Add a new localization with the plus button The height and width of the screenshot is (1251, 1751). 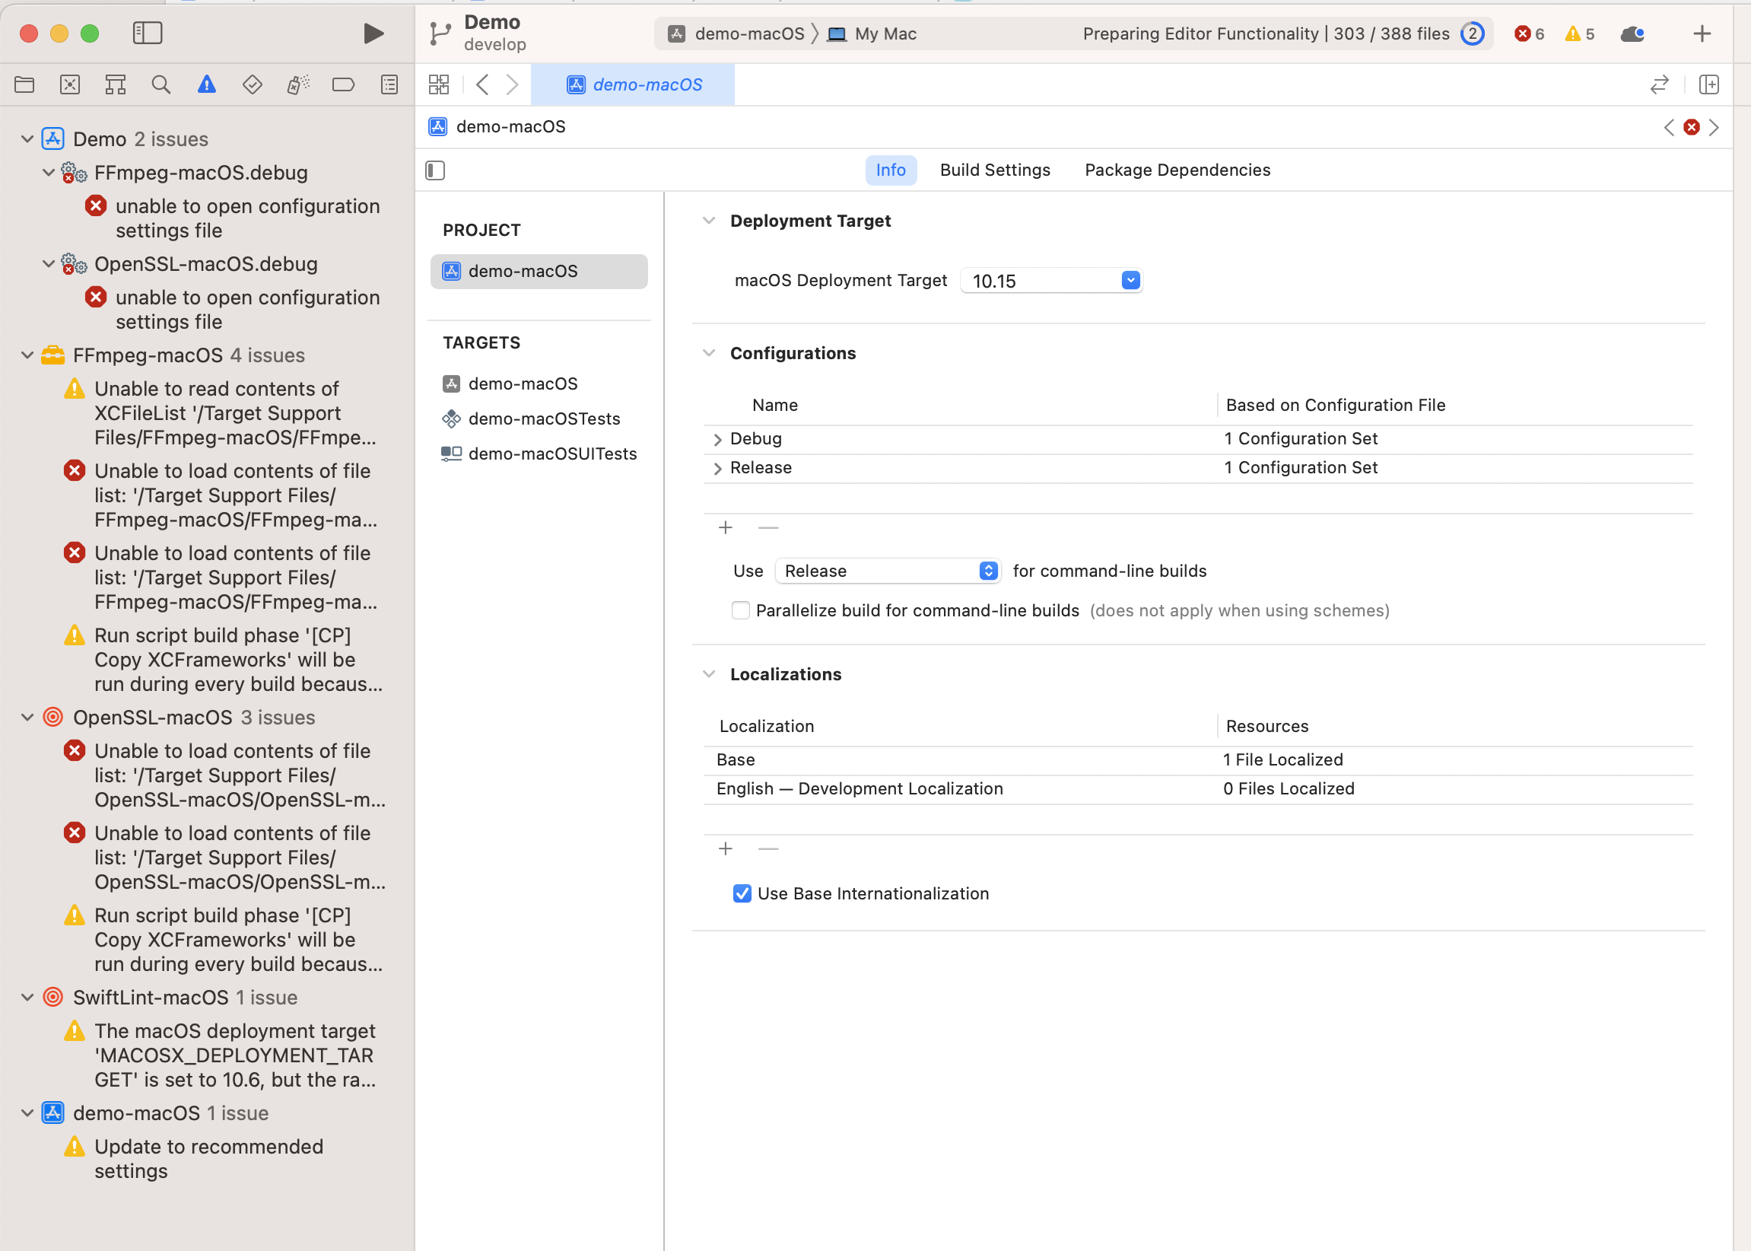725,848
